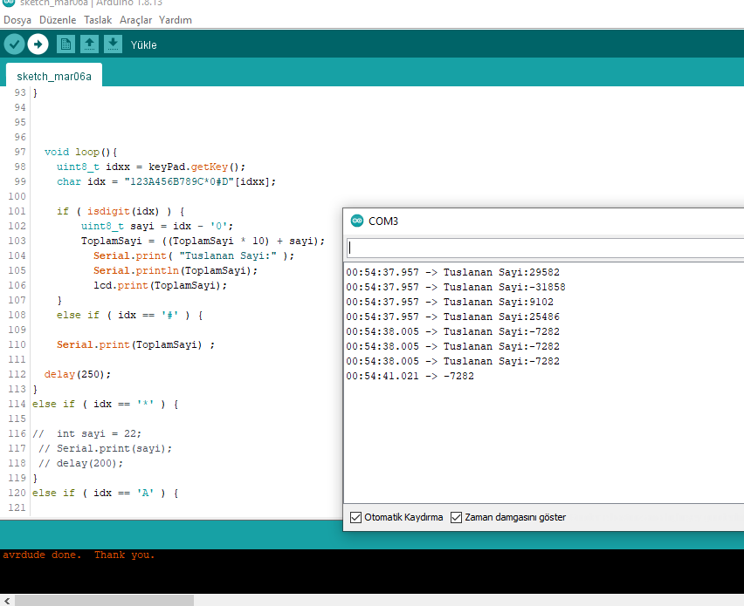Screen dimensions: 744x606
Task: Open the Araçlar menu
Action: [x=135, y=20]
